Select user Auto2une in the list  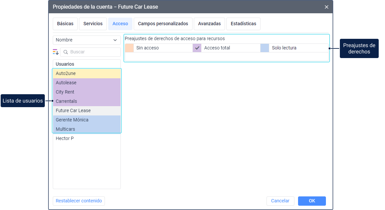[87, 73]
